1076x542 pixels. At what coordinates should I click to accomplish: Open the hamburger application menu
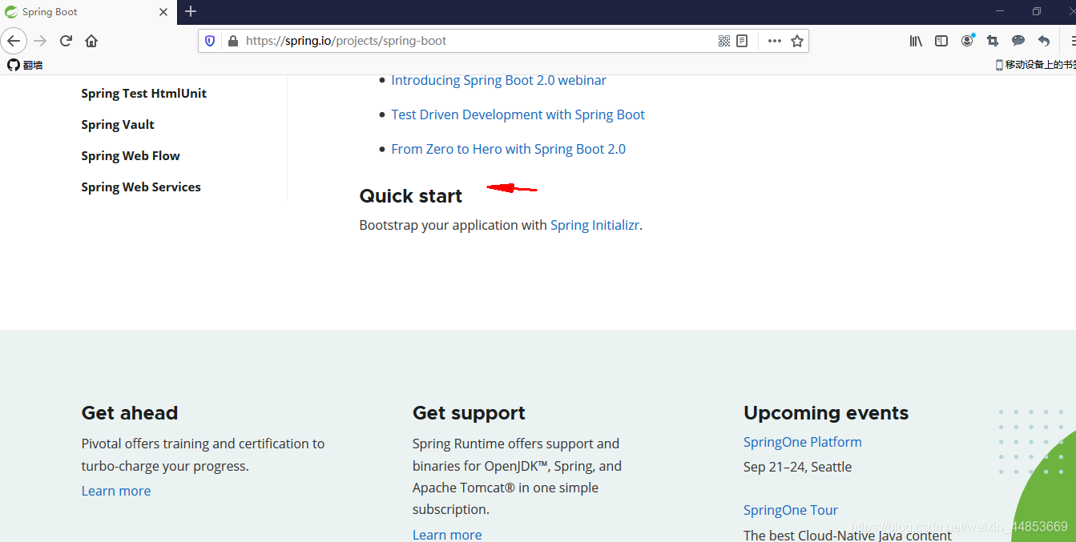1072,41
